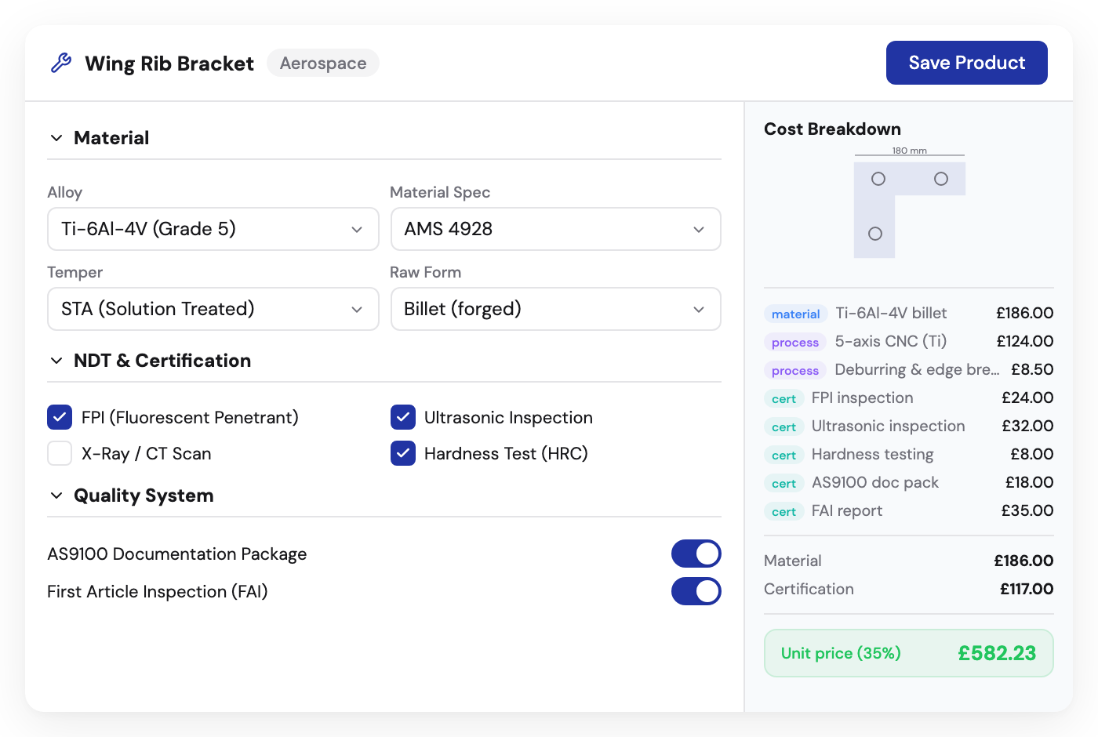Click the process tag next to 5-axis CNC

(794, 342)
